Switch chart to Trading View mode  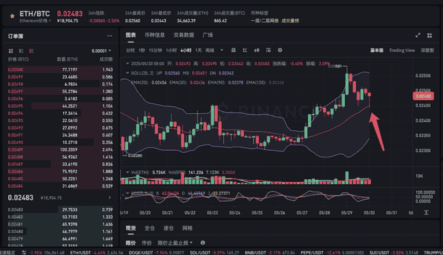pyautogui.click(x=401, y=50)
